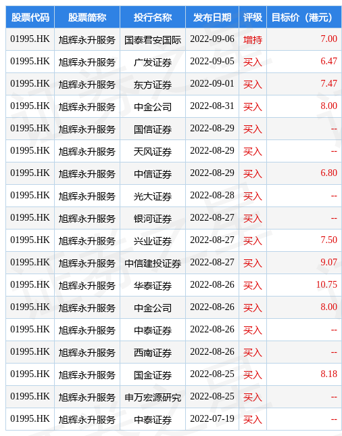
Task: Select the 发布日期 column header
Action: 212,17
